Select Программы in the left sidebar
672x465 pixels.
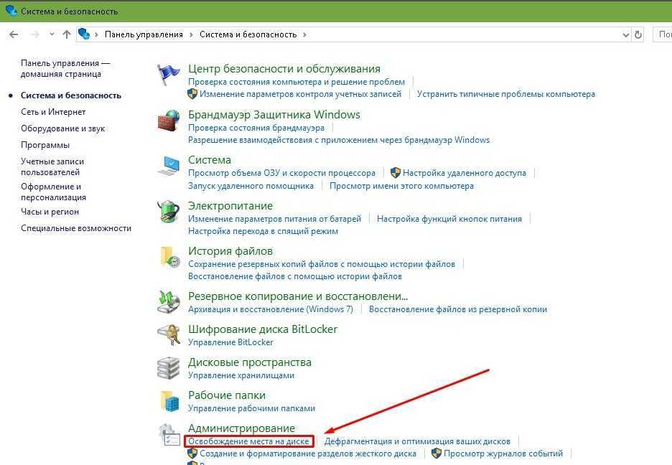pos(45,145)
